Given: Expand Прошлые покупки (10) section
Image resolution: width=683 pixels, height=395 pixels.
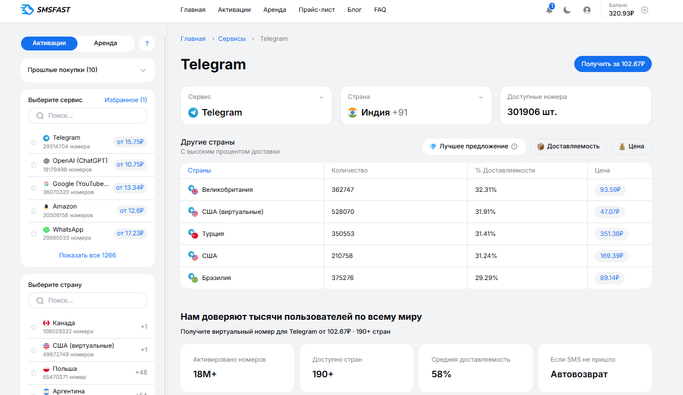Looking at the screenshot, I should point(88,70).
